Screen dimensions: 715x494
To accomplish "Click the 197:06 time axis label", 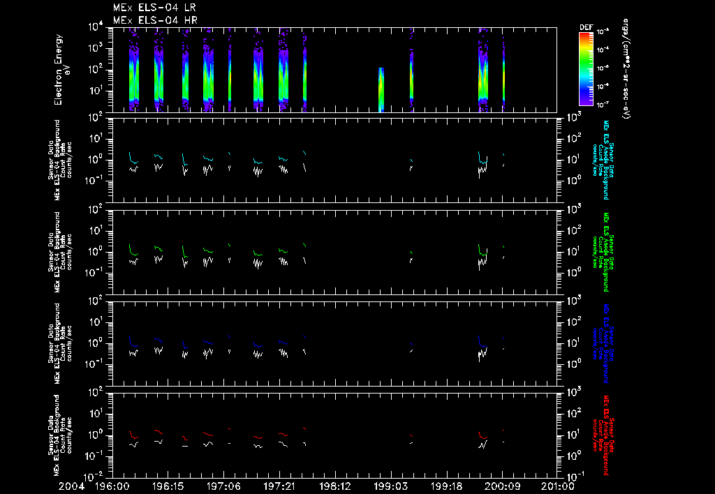I will point(223,487).
